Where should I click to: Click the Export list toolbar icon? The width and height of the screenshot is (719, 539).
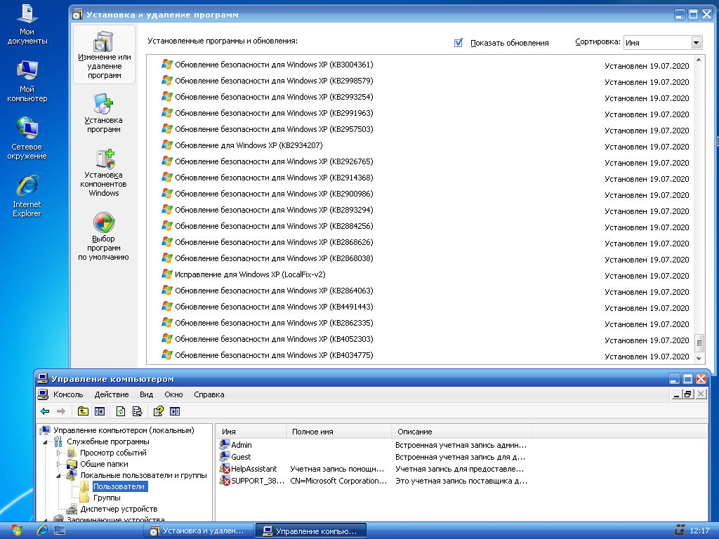pyautogui.click(x=137, y=411)
